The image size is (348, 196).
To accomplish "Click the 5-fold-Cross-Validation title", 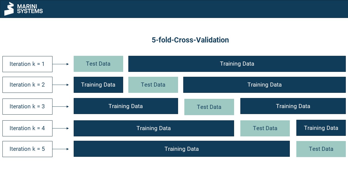I will [190, 40].
